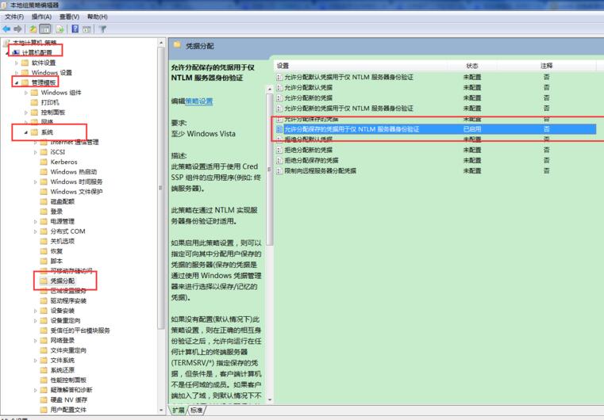This screenshot has height=420, width=604.
Task: Click the 状态 column header
Action: tap(472, 65)
